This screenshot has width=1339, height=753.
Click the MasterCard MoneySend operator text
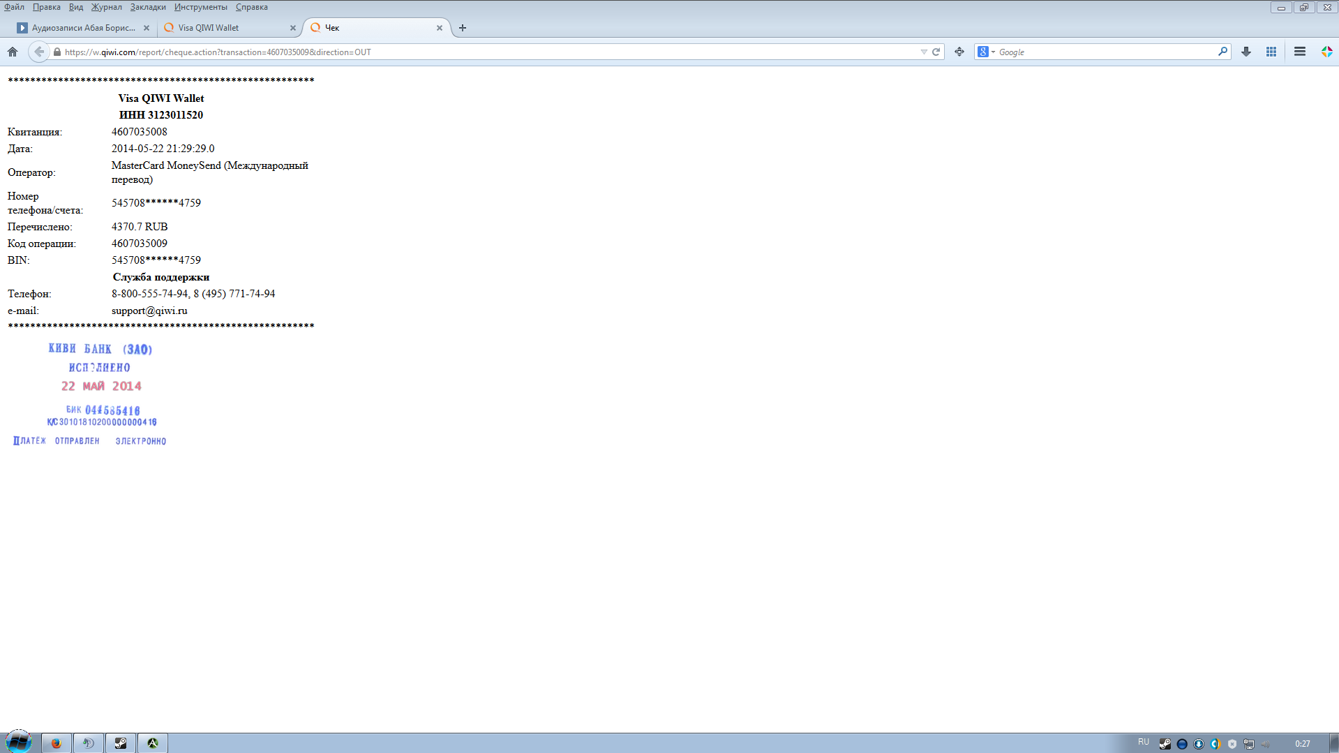[210, 172]
